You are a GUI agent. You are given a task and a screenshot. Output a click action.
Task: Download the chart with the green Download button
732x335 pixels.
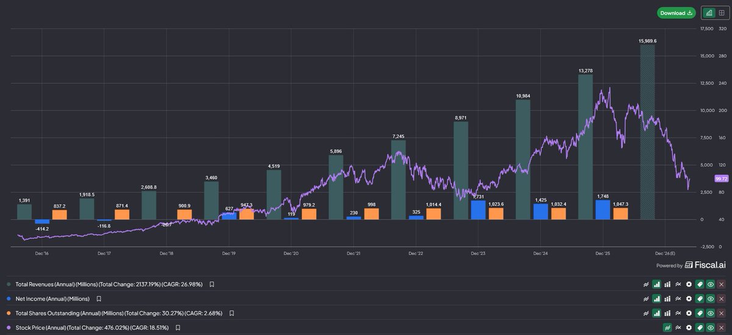676,13
